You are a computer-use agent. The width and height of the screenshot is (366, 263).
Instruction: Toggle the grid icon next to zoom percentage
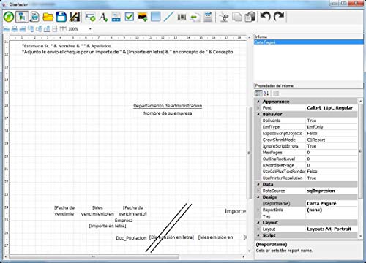click(x=63, y=29)
